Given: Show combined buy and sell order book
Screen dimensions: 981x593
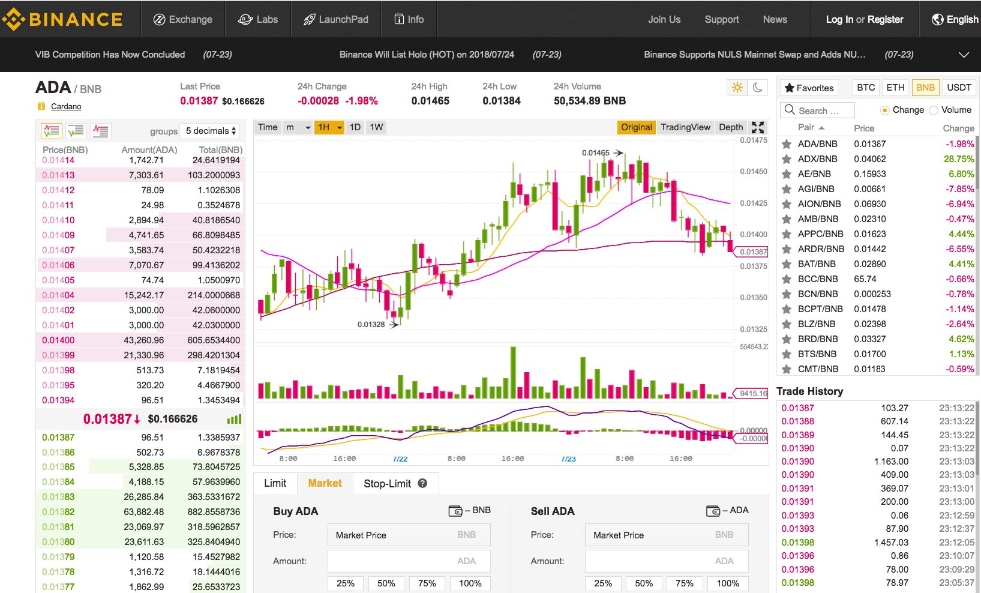Looking at the screenshot, I should coord(52,130).
